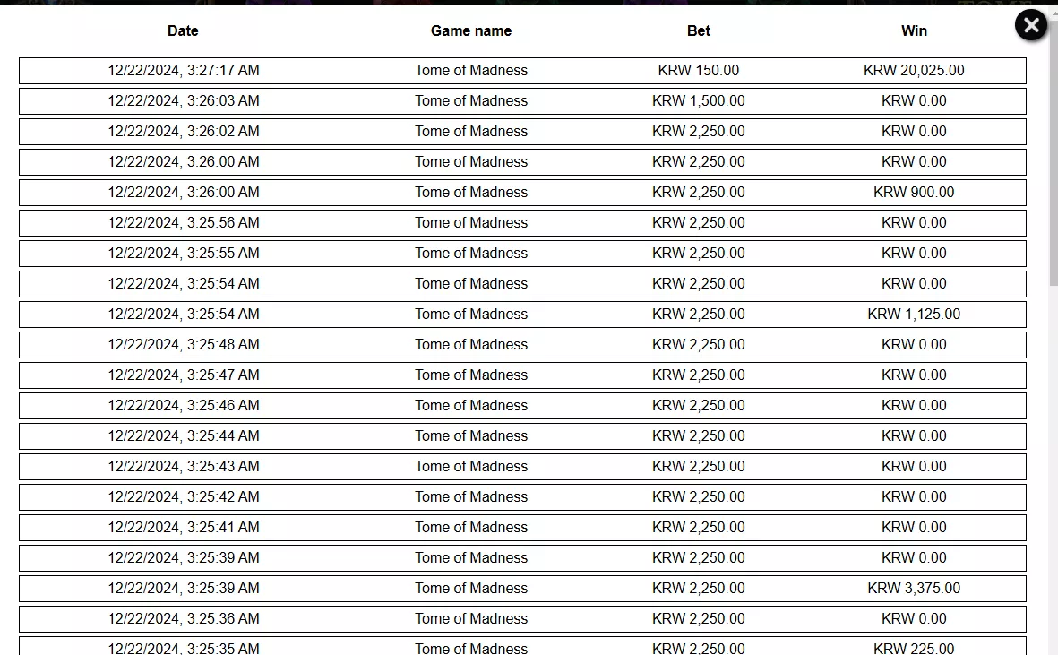The width and height of the screenshot is (1058, 655).
Task: Open the row with KRW 1,125.00 win
Action: coord(522,315)
